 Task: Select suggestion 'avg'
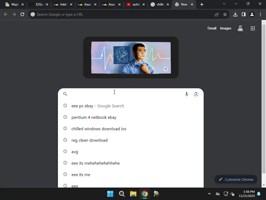point(131,152)
